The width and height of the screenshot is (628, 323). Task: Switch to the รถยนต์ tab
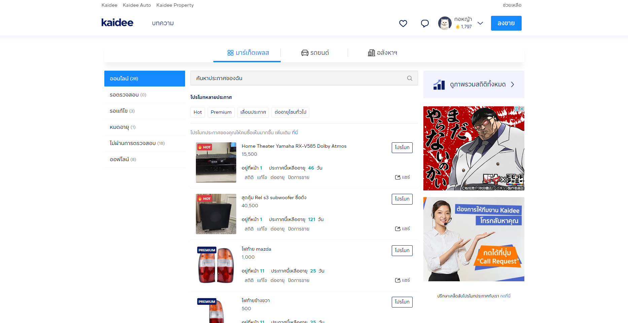click(315, 53)
